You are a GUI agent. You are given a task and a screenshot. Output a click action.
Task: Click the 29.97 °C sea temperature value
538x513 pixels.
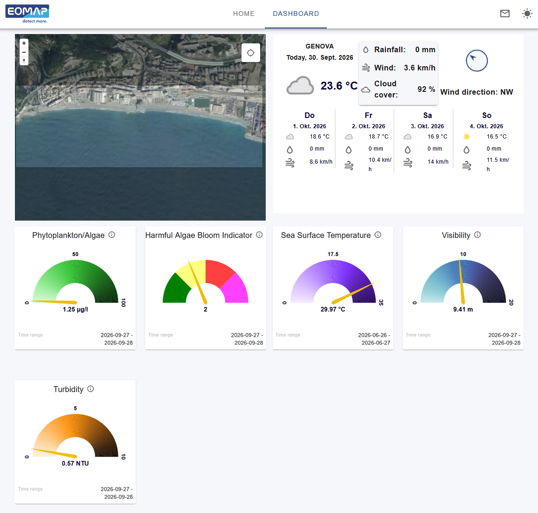(x=333, y=310)
